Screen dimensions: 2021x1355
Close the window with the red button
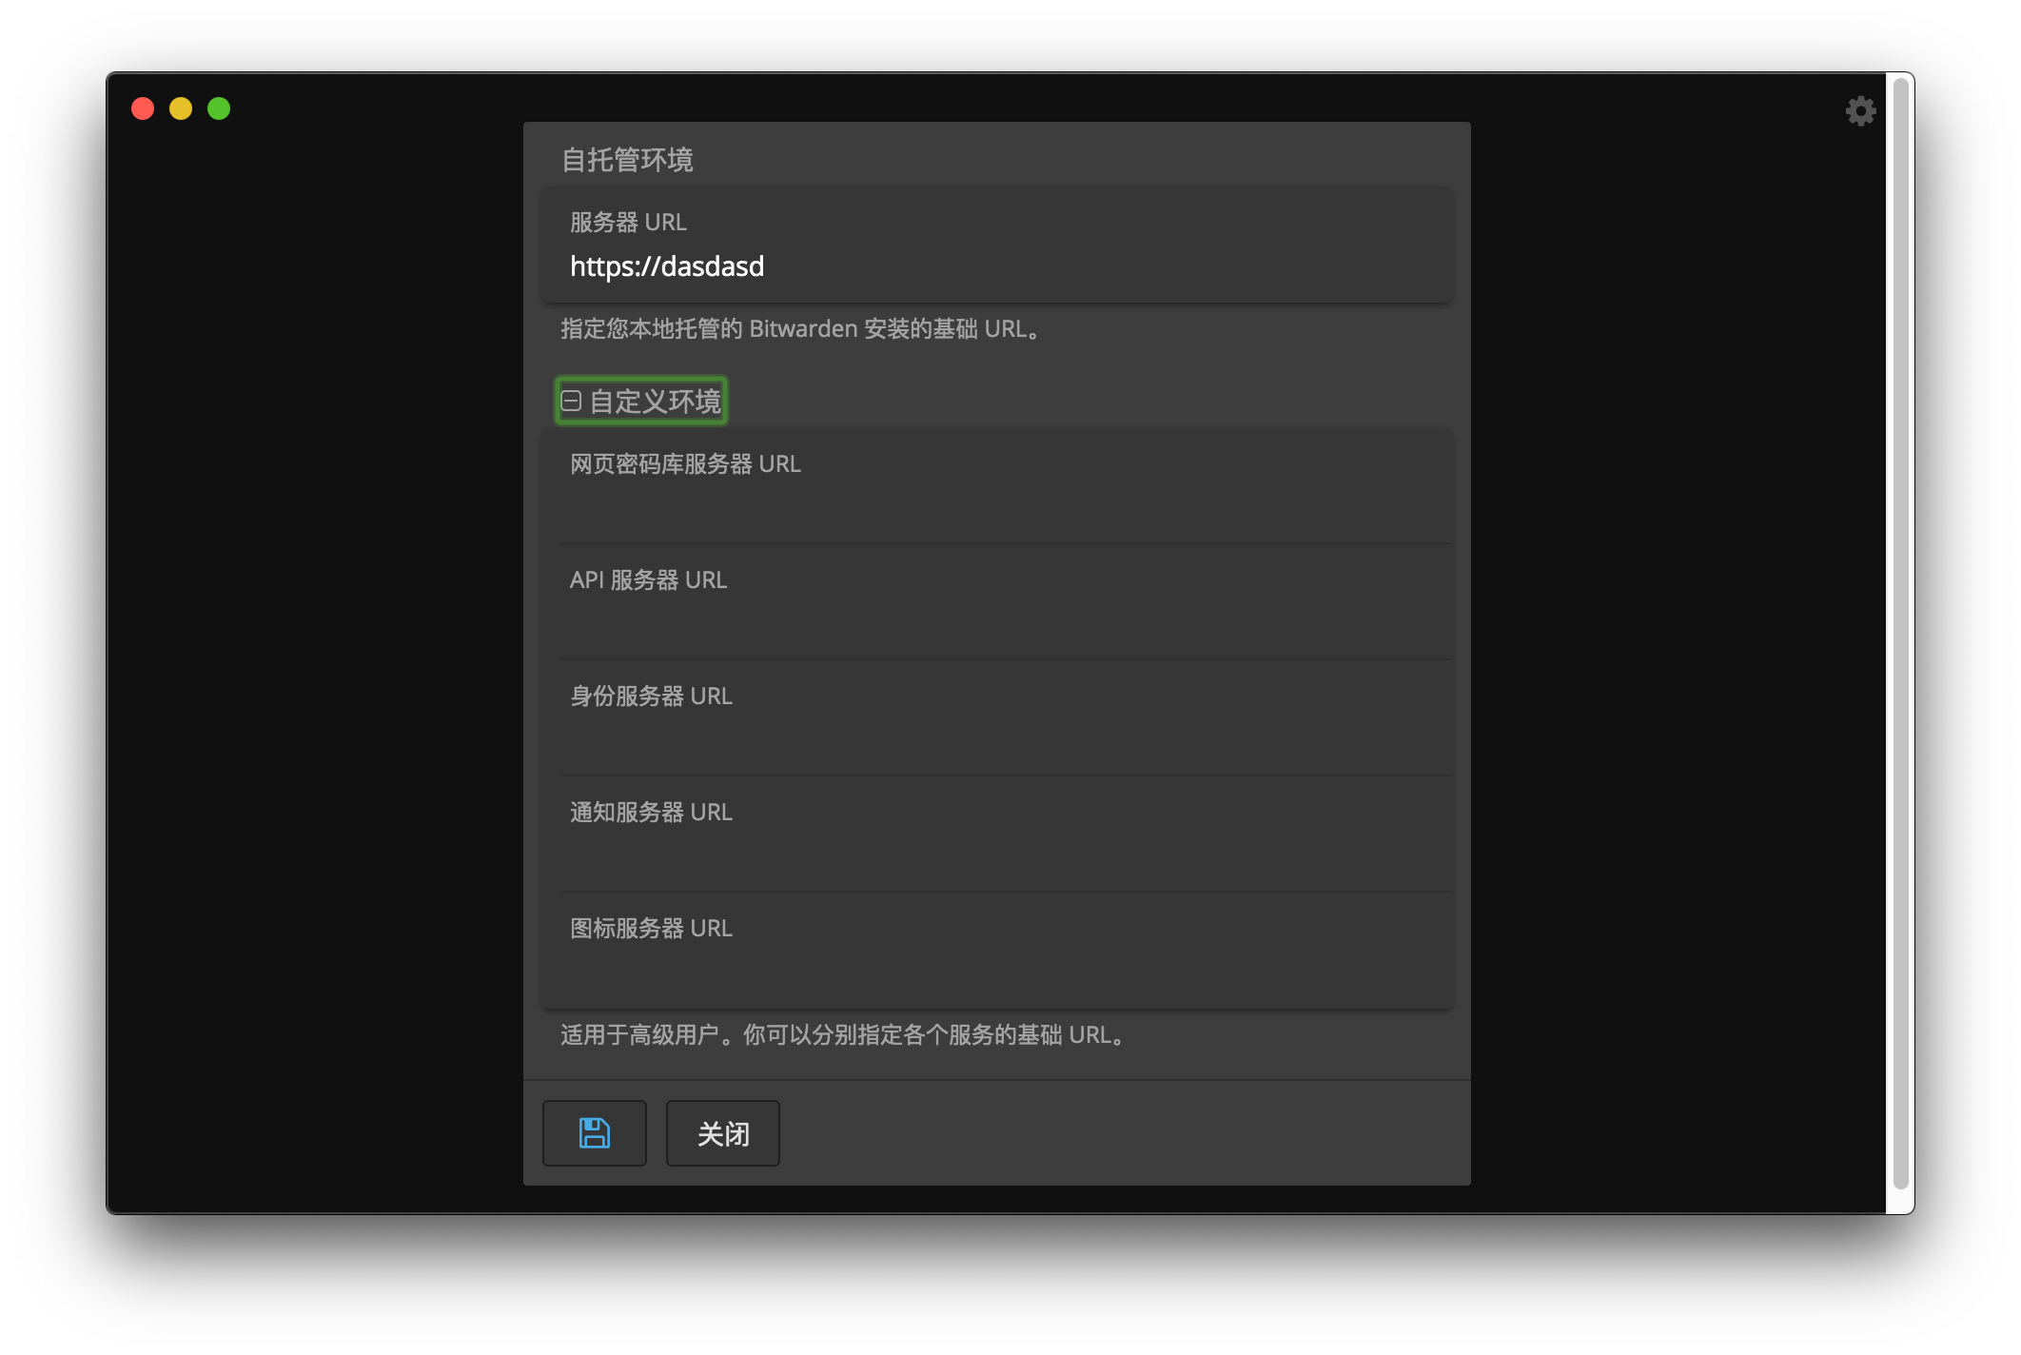click(143, 108)
